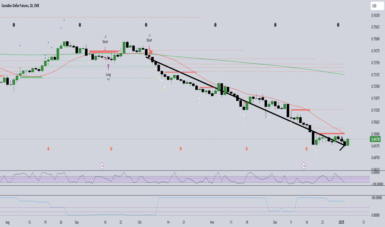Click the 26 date label on the time axis
Image resolution: width=385 pixels, height=227 pixels.
point(61,222)
